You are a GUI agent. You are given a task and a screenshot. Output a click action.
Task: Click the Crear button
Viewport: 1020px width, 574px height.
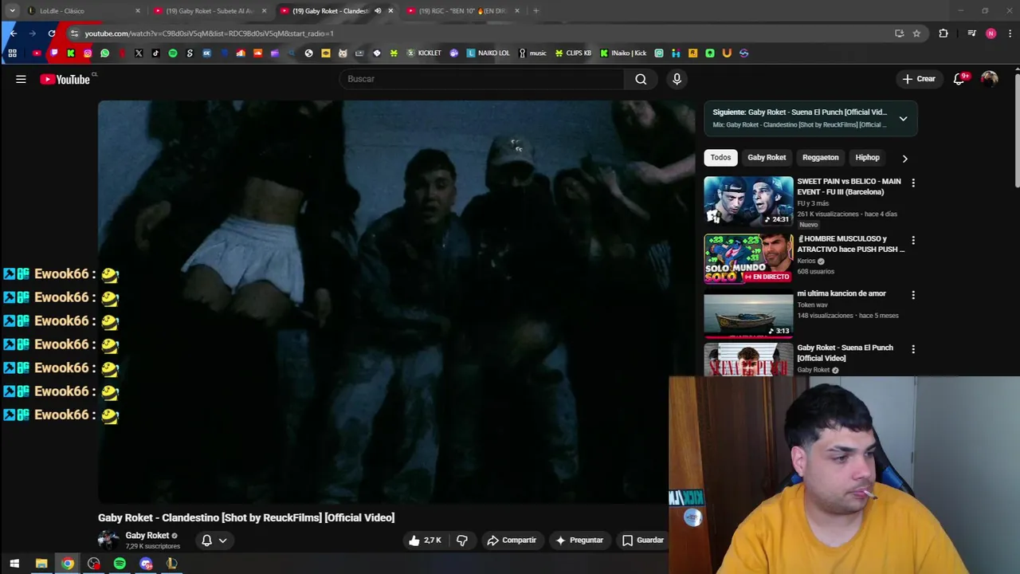pos(918,79)
